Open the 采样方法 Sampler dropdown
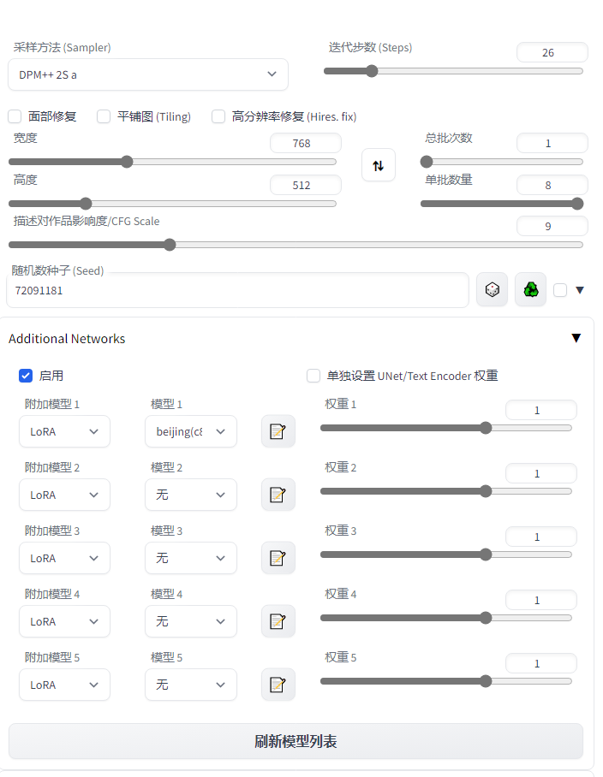Image resolution: width=603 pixels, height=777 pixels. (148, 74)
